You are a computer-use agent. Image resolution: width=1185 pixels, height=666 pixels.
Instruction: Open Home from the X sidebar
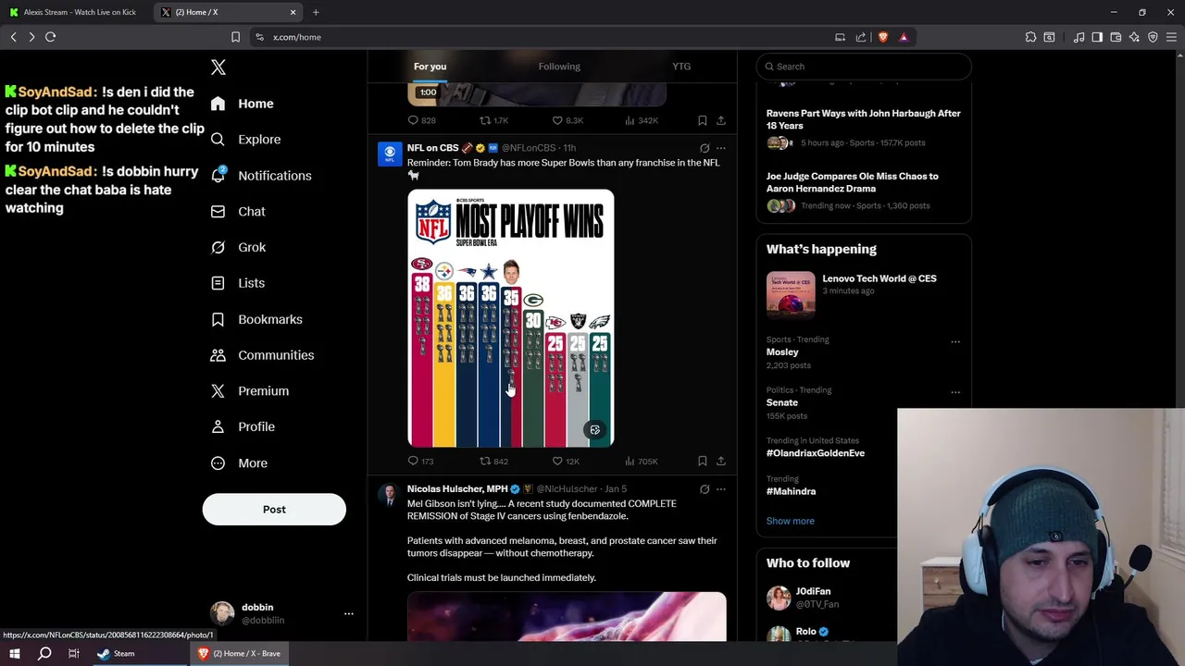[x=243, y=104]
